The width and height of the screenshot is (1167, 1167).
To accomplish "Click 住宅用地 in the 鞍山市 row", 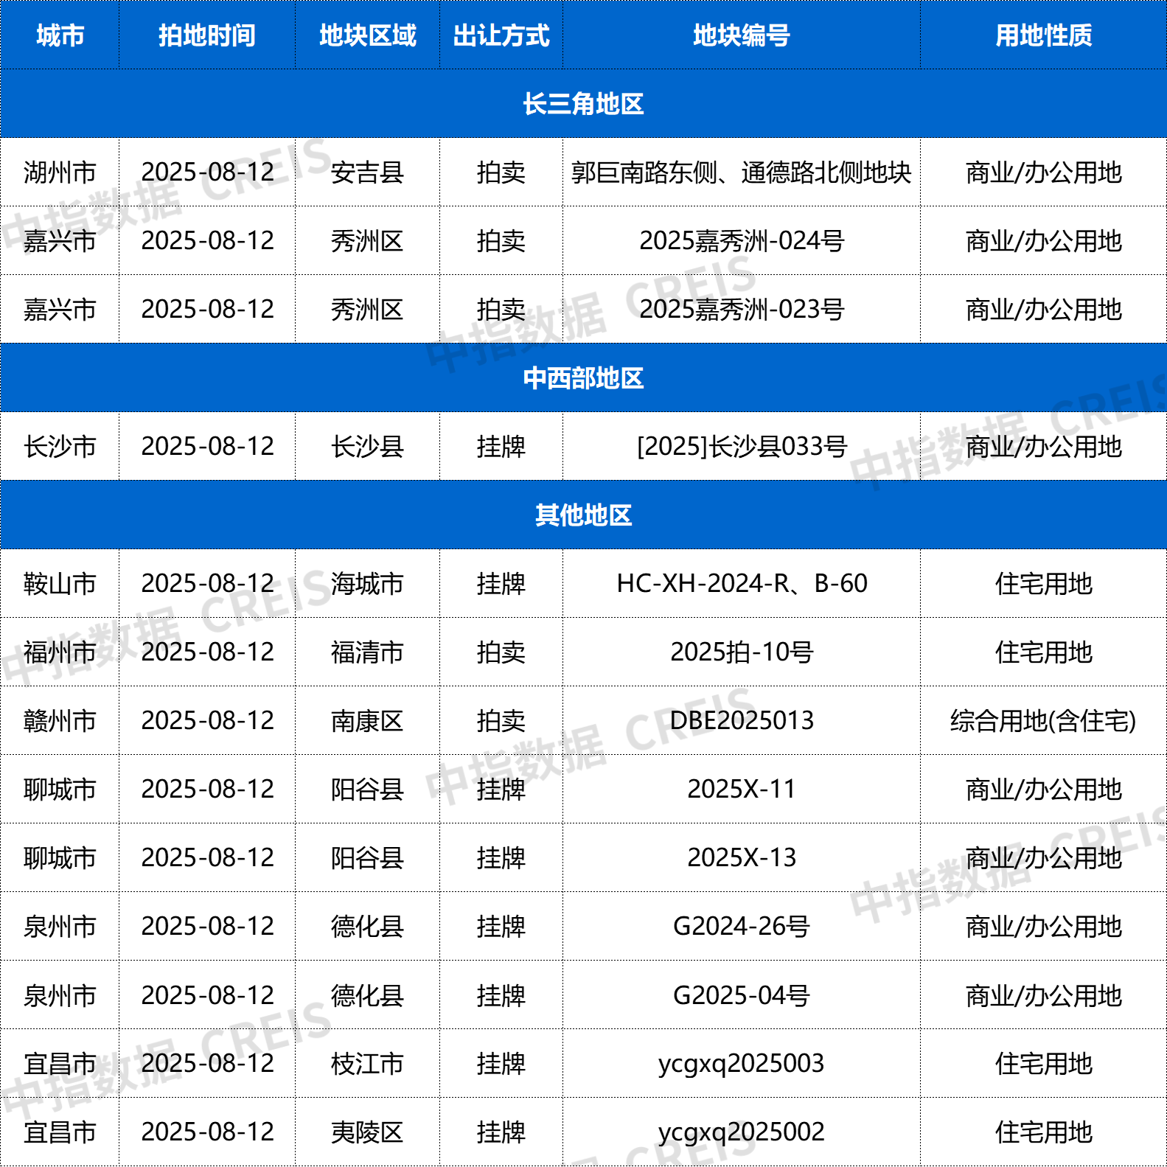I will [x=1044, y=584].
